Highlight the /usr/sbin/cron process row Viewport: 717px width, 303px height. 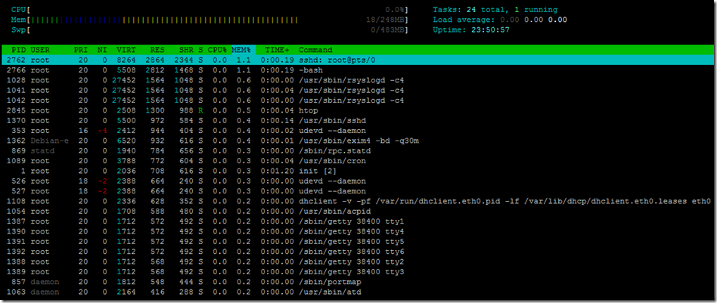[x=358, y=161]
